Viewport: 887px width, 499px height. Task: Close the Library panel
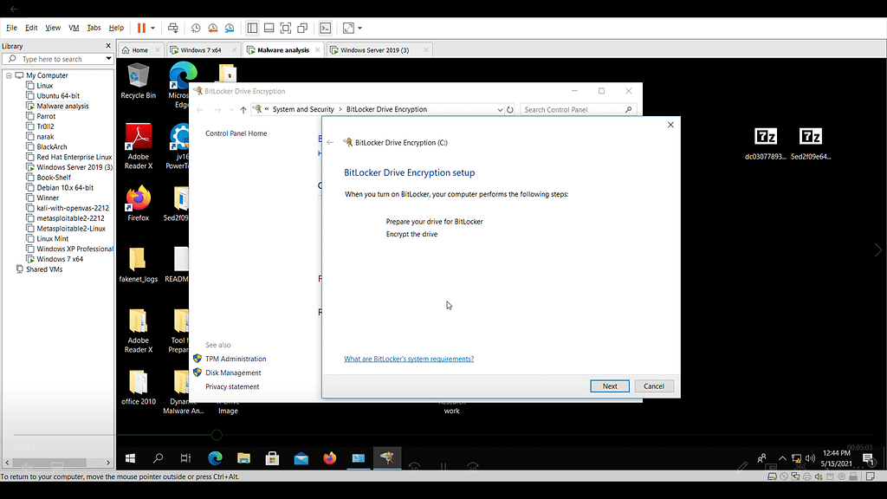point(108,46)
